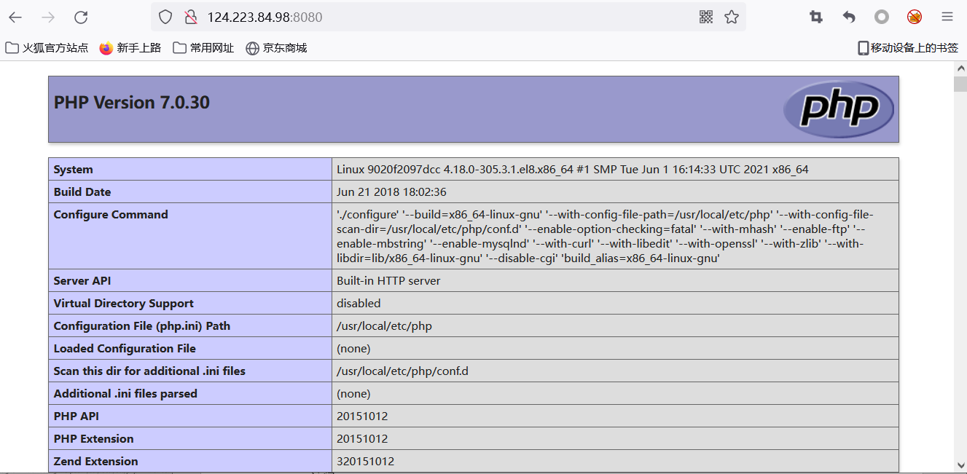Screen dimensions: 967x474
Task: Open the red blocked extension icon
Action: coord(915,17)
